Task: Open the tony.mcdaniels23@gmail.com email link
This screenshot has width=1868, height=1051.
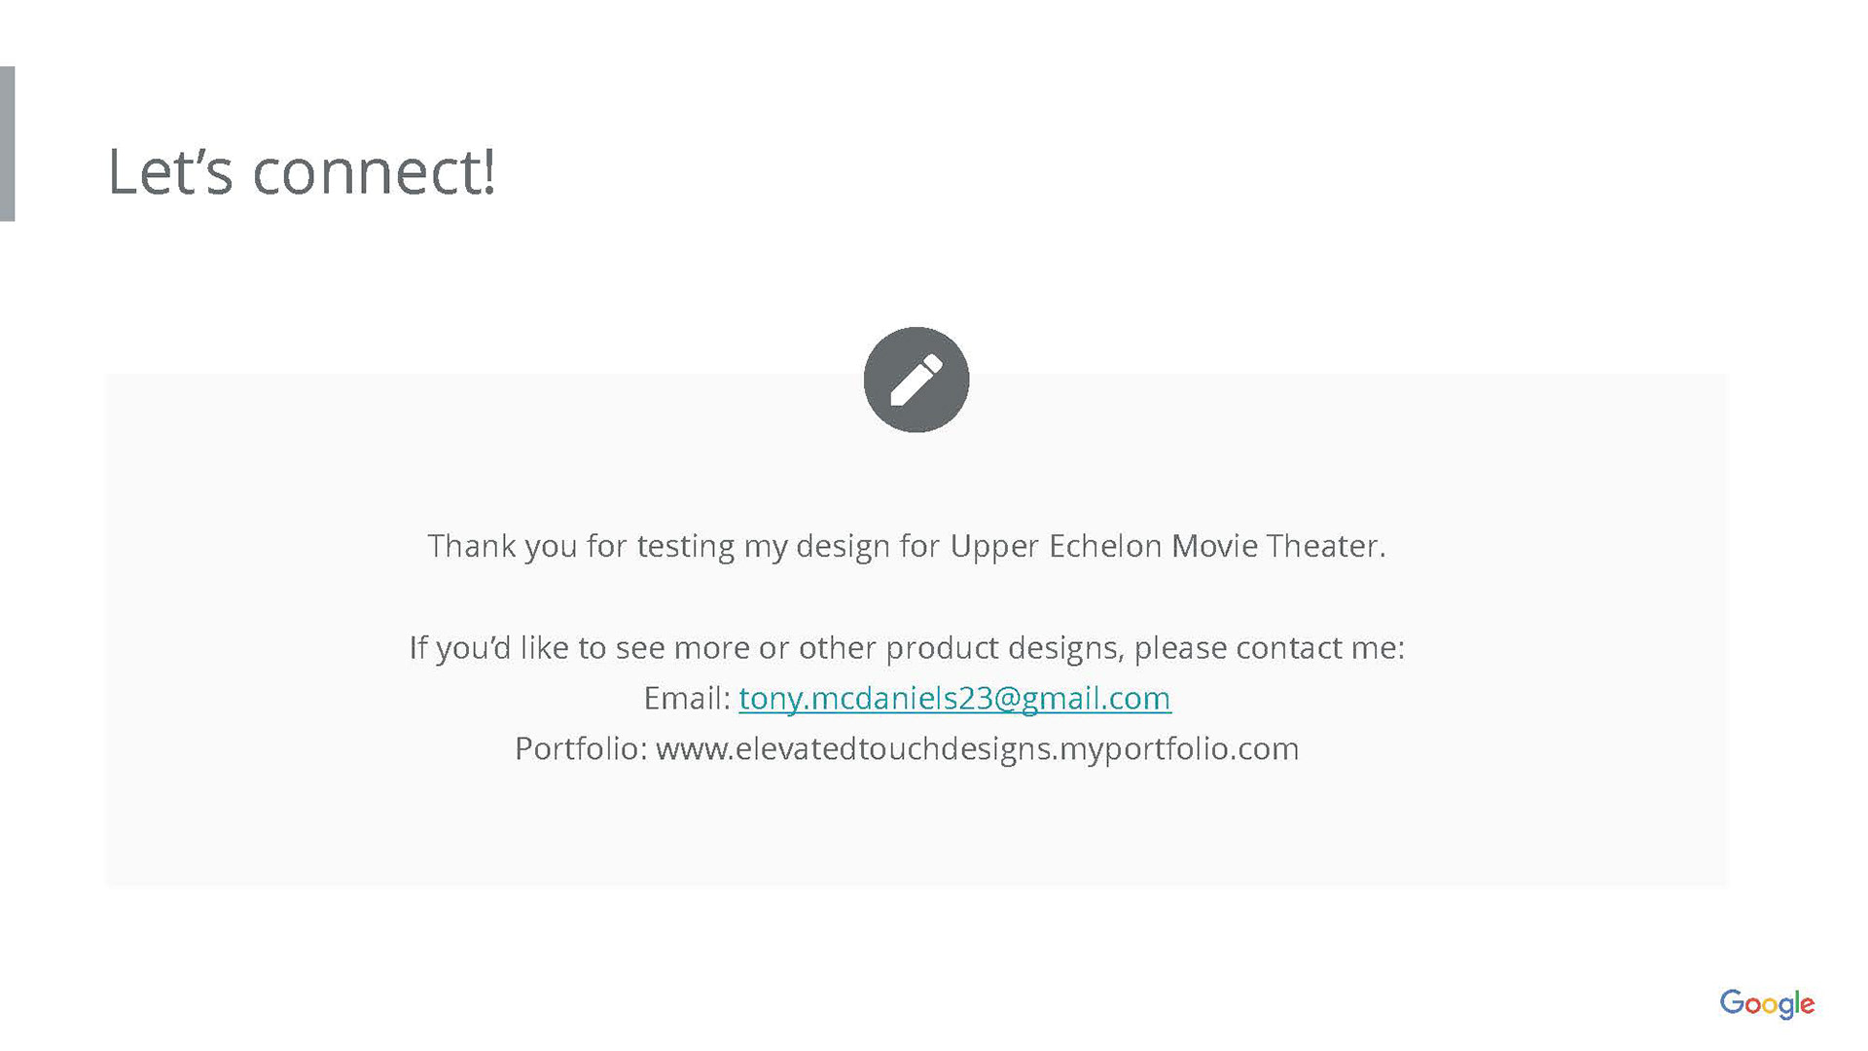Action: point(954,698)
